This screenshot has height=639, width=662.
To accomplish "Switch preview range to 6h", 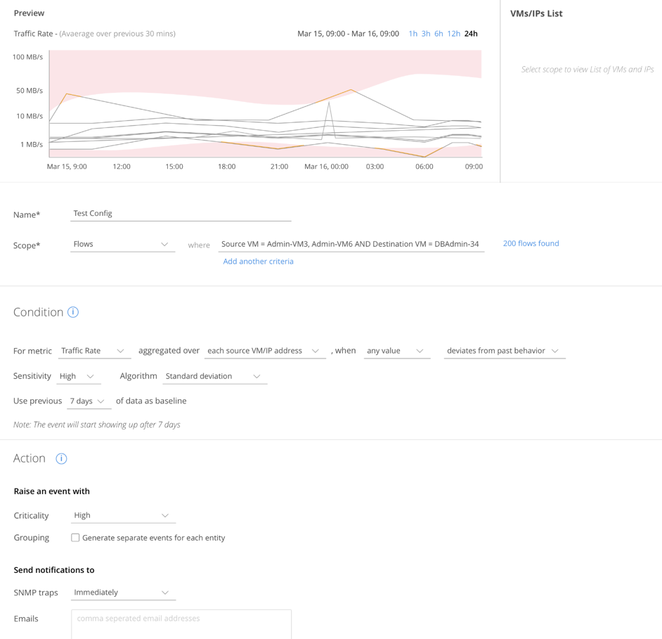I will (x=439, y=34).
